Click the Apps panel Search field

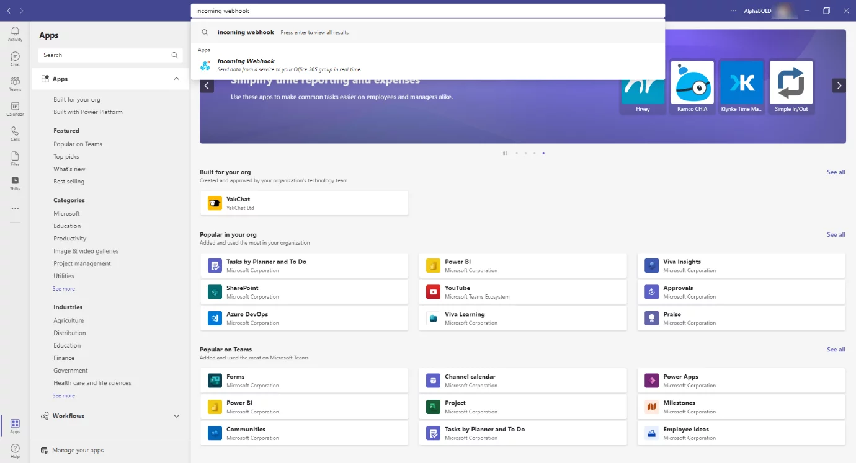pos(110,55)
